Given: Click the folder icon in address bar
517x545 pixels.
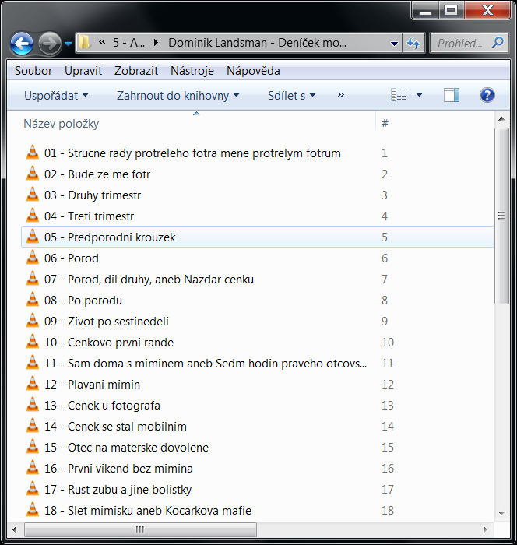Looking at the screenshot, I should pos(85,43).
